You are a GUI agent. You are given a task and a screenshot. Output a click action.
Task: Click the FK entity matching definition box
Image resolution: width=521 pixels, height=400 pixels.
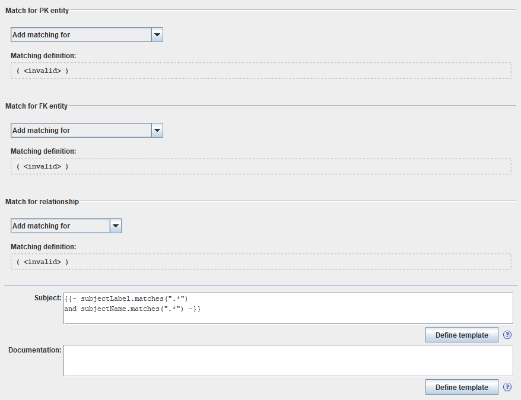click(260, 166)
